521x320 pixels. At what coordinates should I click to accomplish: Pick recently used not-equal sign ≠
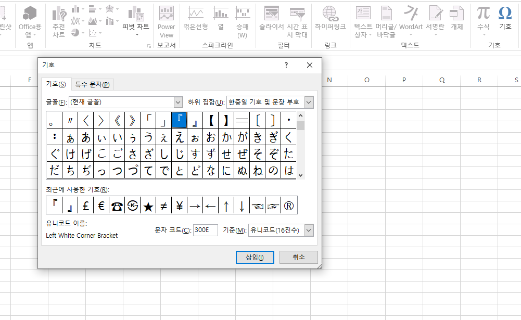pyautogui.click(x=163, y=206)
